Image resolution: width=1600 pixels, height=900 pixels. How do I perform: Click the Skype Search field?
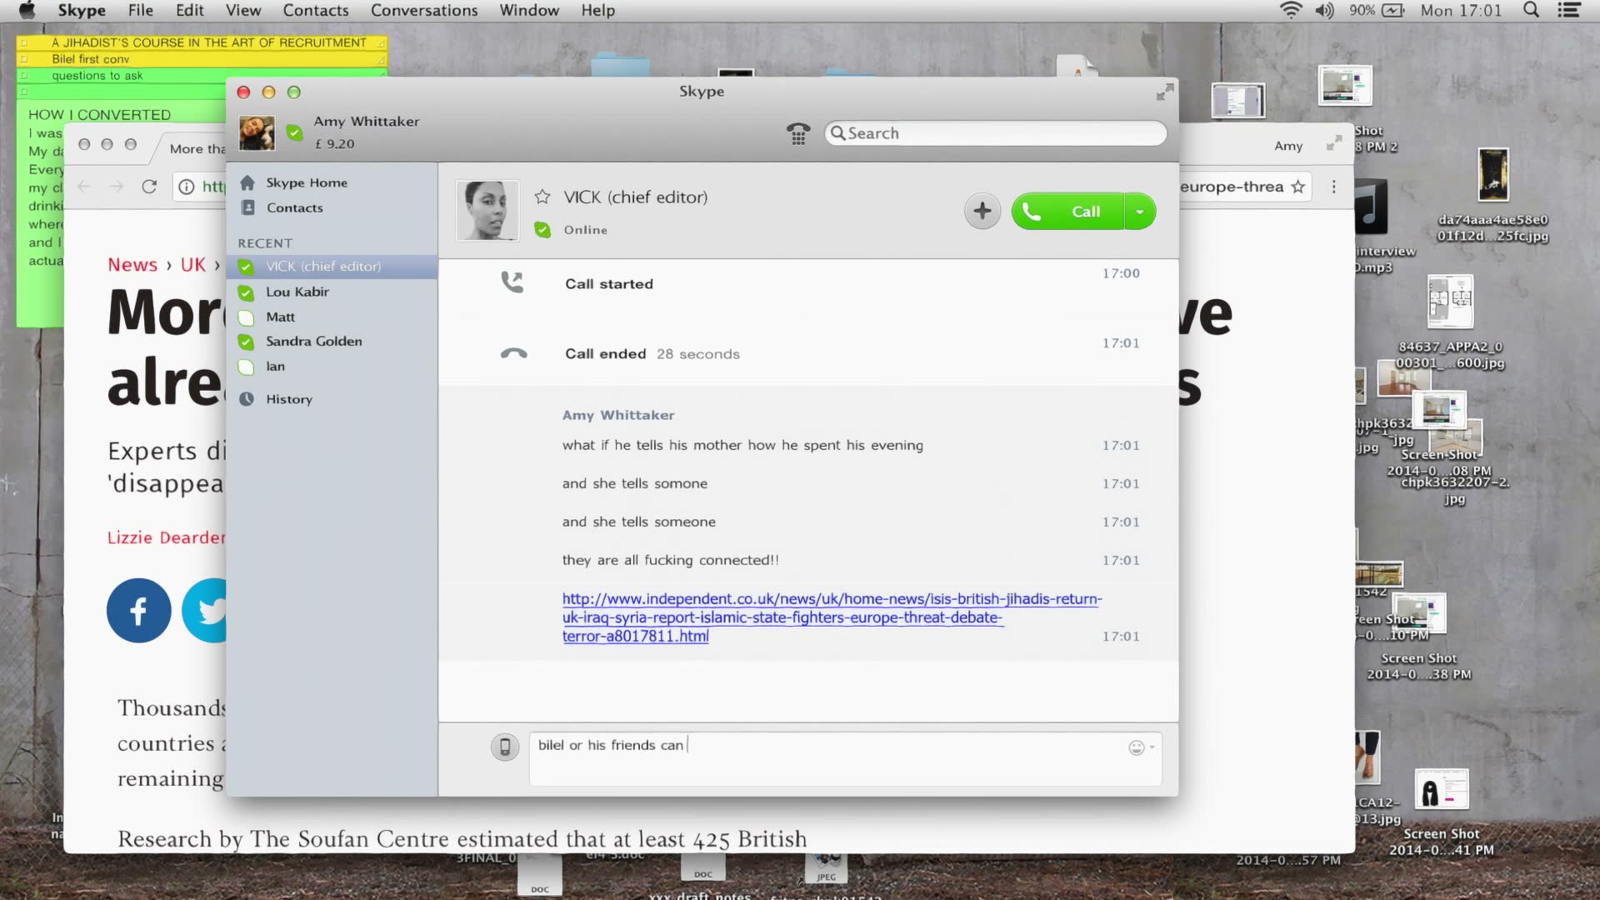(996, 133)
